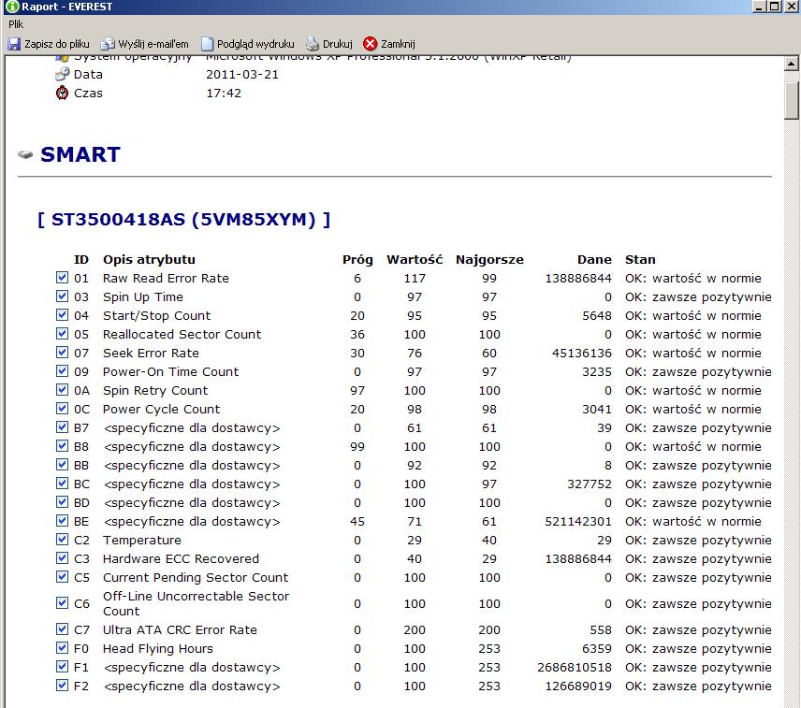The width and height of the screenshot is (801, 708).
Task: Click the Najgorsze column header
Action: 489,259
